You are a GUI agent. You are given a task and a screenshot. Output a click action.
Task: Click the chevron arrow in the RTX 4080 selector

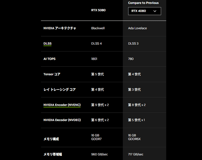point(155,11)
